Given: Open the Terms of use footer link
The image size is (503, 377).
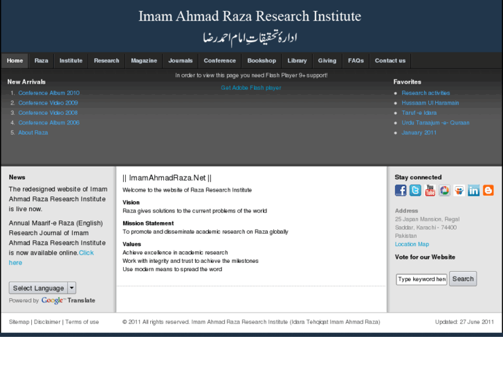Looking at the screenshot, I should [x=82, y=322].
